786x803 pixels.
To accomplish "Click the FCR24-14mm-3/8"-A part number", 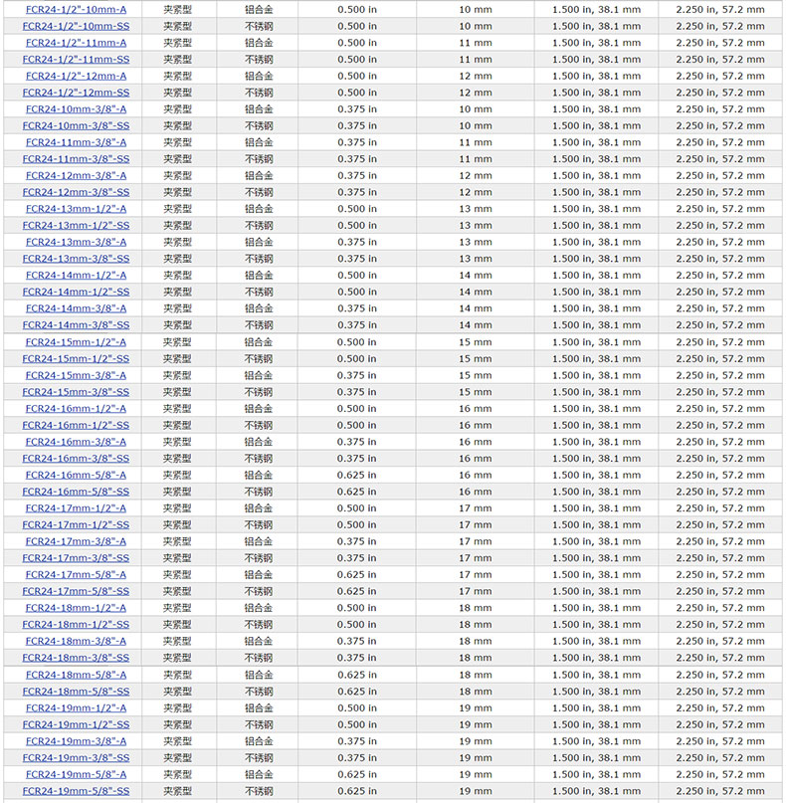I will pyautogui.click(x=76, y=308).
